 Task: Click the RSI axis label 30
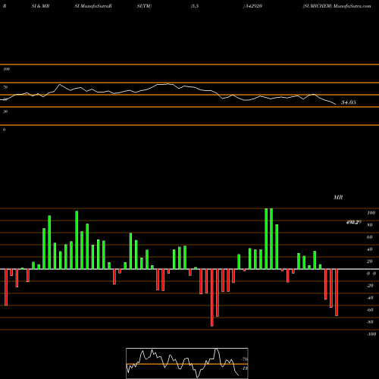[5, 111]
